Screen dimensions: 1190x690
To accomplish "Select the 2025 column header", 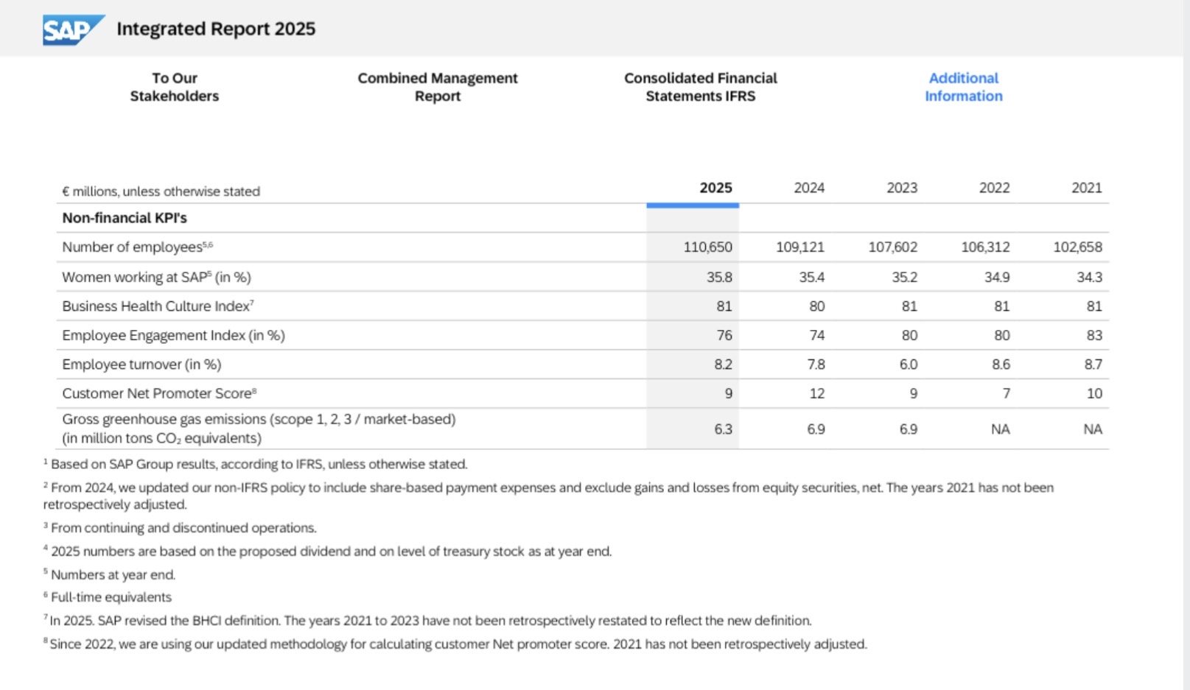I will coord(715,188).
